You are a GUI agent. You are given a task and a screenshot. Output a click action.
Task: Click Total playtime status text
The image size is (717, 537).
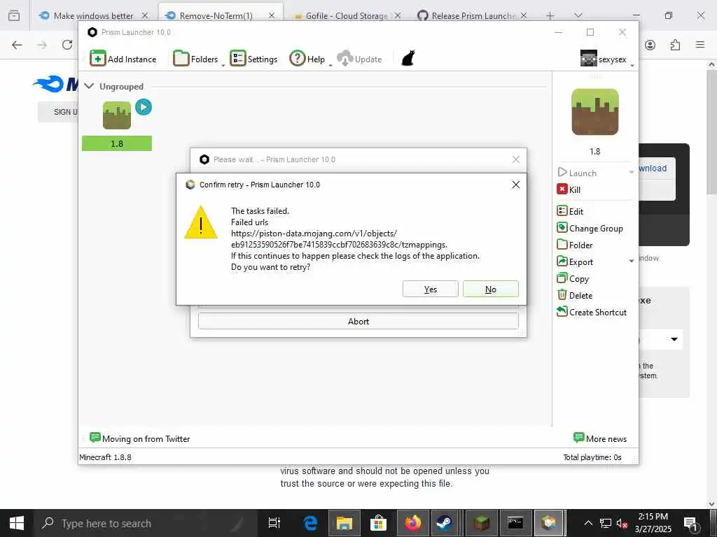pyautogui.click(x=592, y=457)
